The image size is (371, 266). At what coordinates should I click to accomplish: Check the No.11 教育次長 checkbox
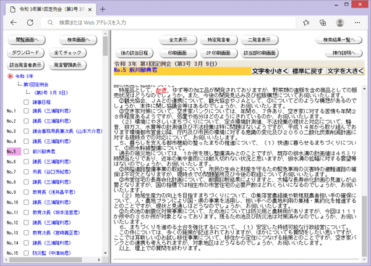pyautogui.click(x=26, y=212)
